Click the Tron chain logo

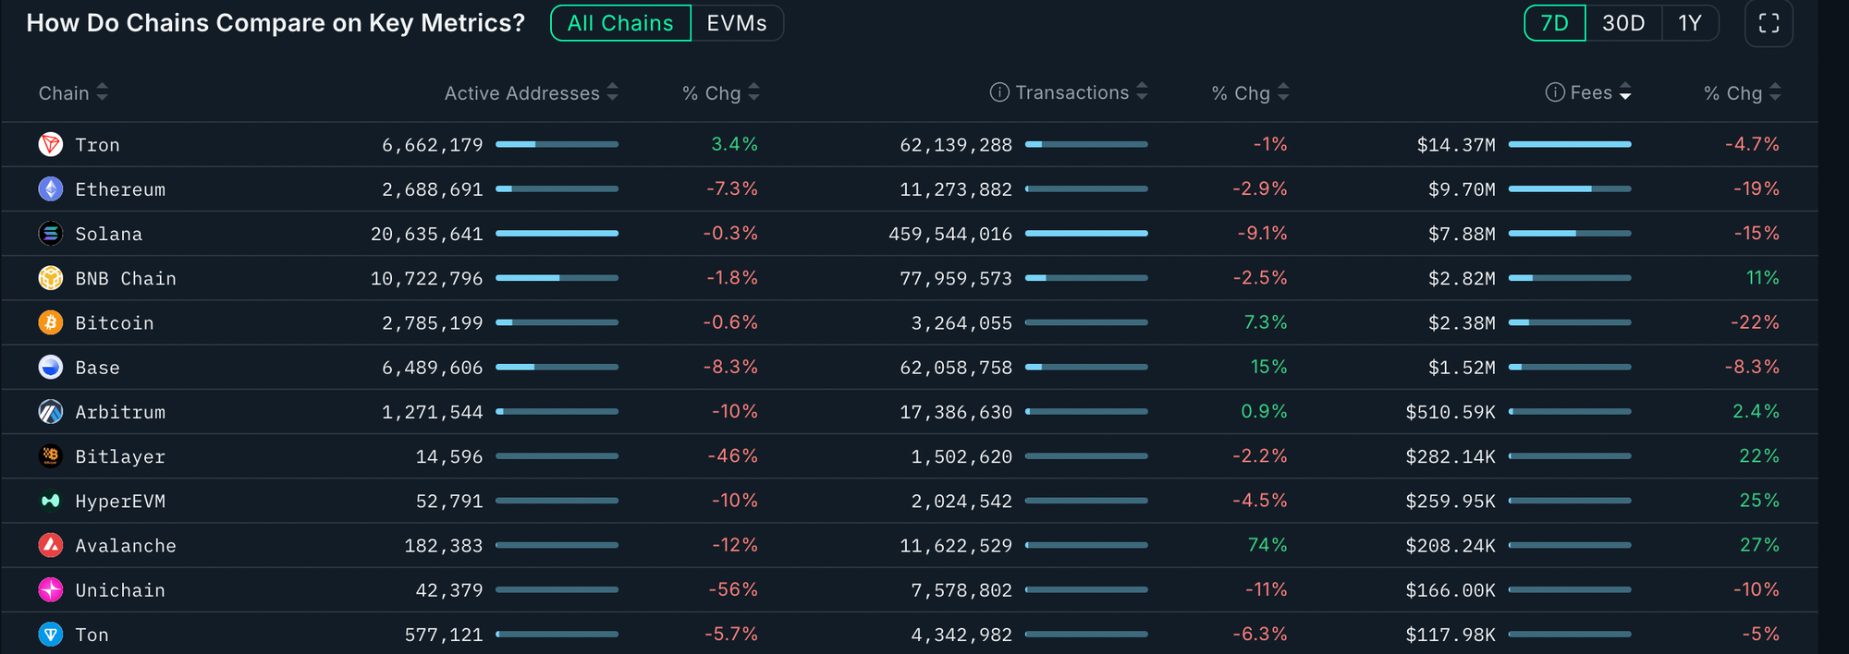(51, 144)
